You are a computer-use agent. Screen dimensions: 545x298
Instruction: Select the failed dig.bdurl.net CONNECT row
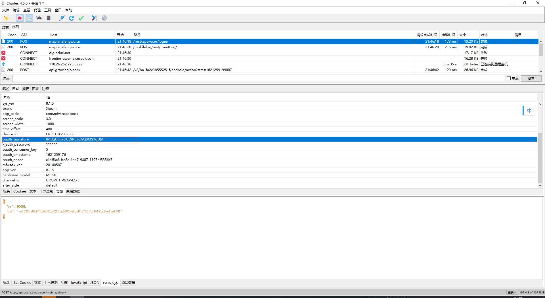pyautogui.click(x=269, y=53)
